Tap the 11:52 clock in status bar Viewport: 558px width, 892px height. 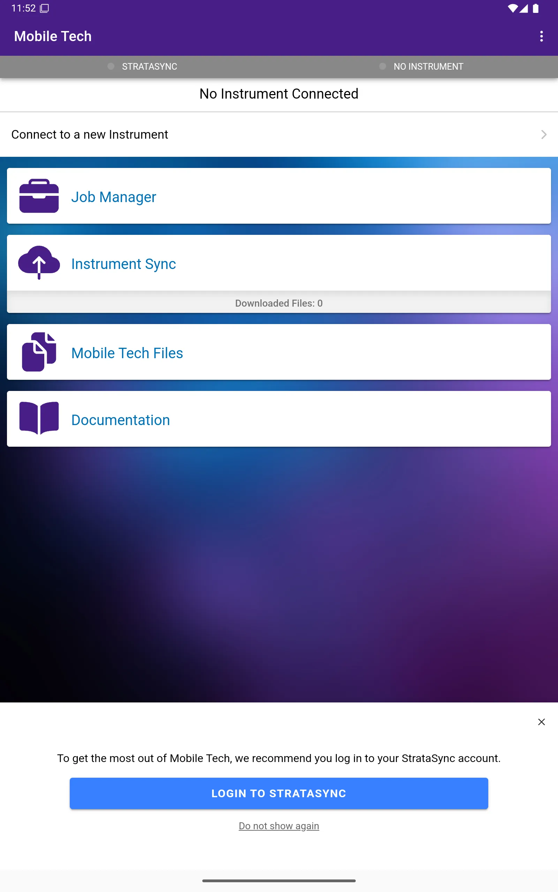23,8
